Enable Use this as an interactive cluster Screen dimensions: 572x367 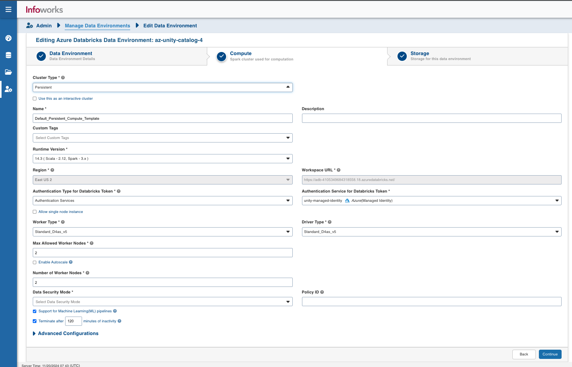35,99
